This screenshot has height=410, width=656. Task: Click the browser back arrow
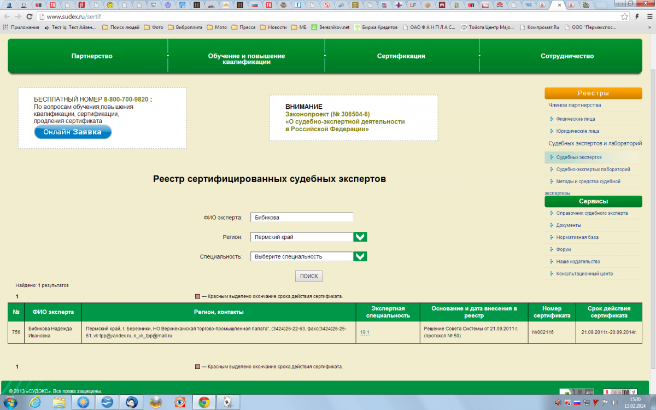coord(7,16)
